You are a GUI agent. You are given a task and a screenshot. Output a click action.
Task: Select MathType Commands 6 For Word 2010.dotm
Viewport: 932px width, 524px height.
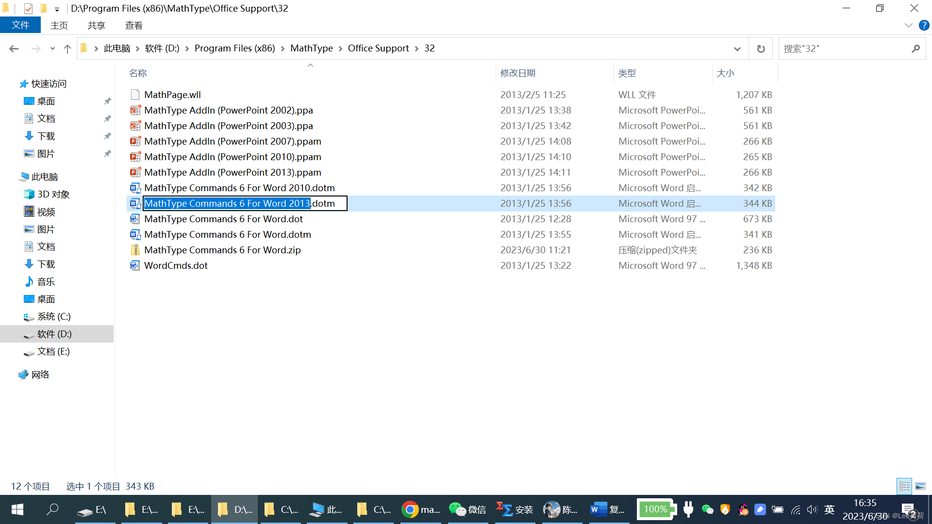tap(239, 188)
